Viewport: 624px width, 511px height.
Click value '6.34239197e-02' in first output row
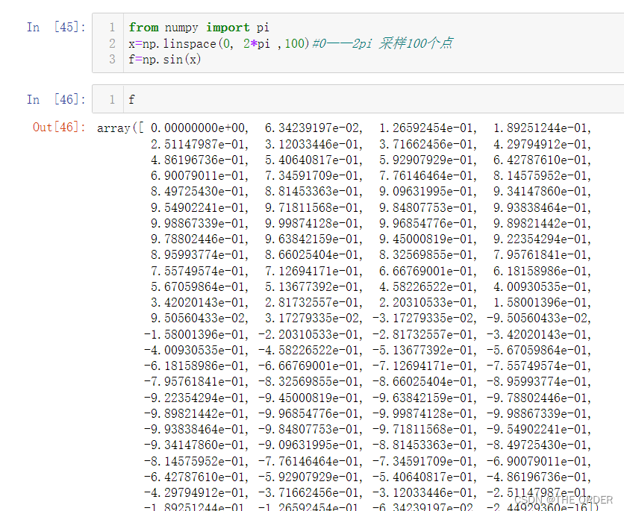coord(313,128)
